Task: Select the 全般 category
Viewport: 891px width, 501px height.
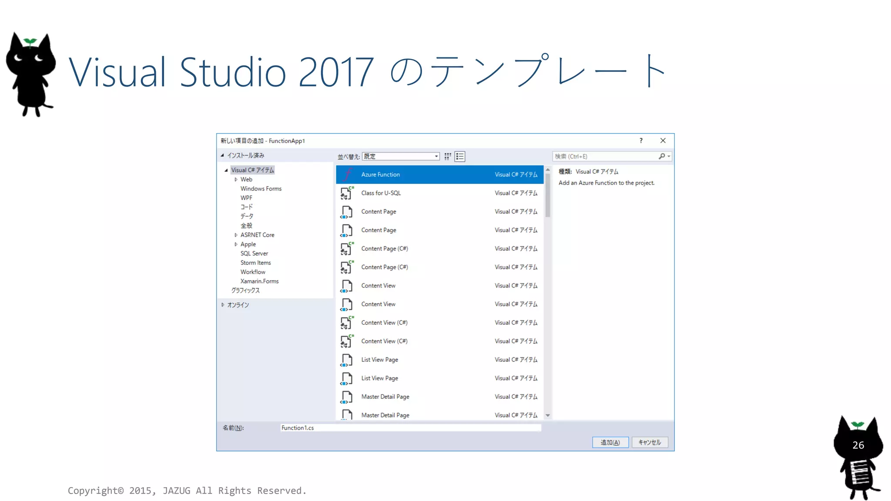Action: tap(246, 226)
